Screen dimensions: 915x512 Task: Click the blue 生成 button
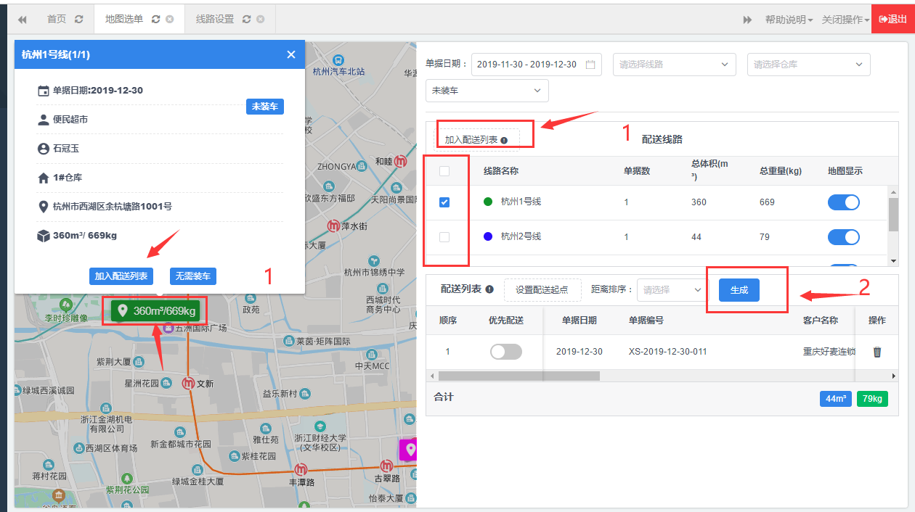(x=739, y=290)
